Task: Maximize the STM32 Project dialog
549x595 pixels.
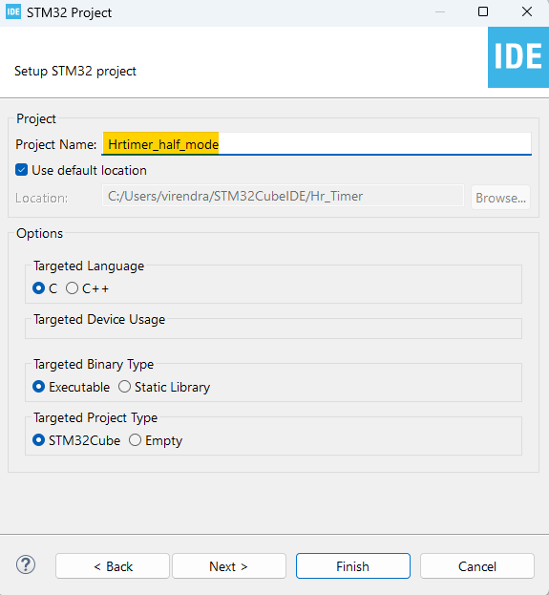Action: pyautogui.click(x=483, y=11)
